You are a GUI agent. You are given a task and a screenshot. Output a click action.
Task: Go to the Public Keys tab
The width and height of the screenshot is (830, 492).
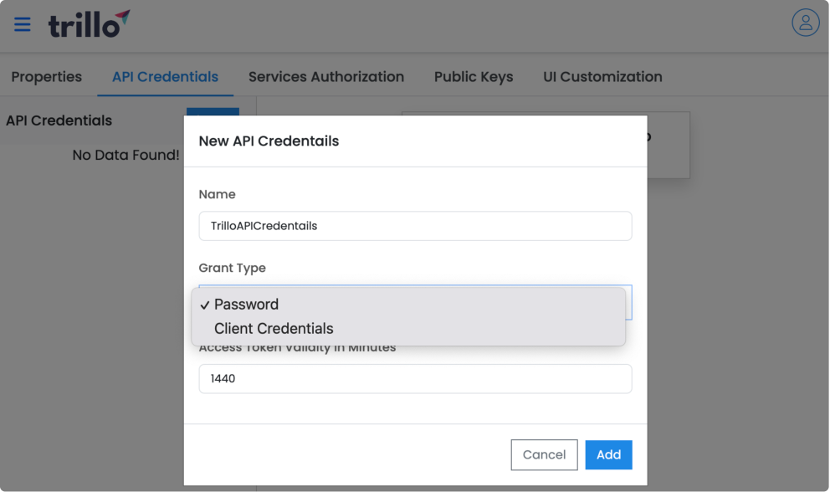click(474, 77)
